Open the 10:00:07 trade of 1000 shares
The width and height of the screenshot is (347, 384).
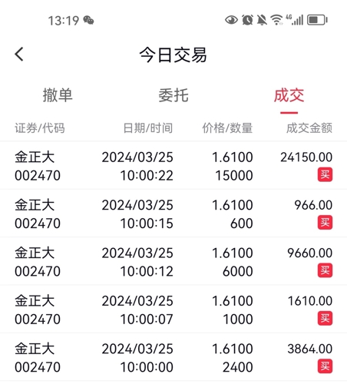coord(173,310)
